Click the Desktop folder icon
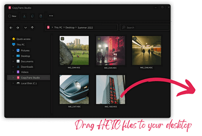Image resolution: width=202 pixels, height=136 pixels. tap(18, 56)
